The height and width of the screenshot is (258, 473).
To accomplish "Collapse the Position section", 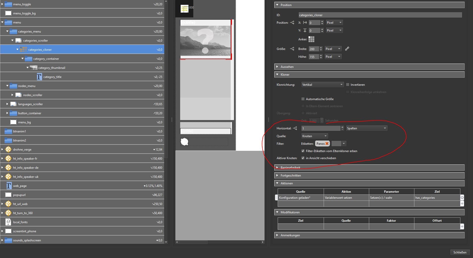I will click(x=277, y=5).
